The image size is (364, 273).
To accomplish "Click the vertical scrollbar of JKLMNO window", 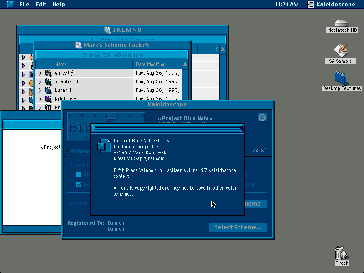I will point(223,76).
